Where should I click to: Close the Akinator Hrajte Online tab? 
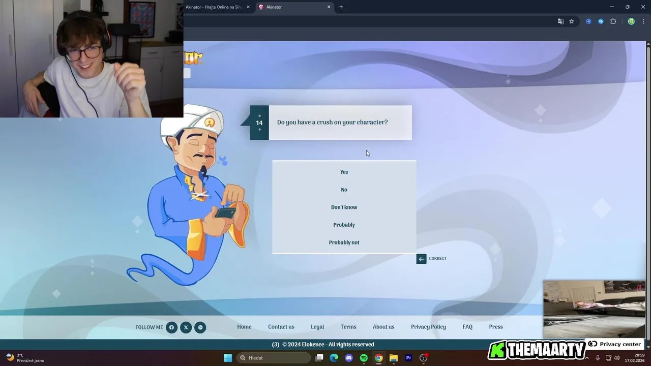click(x=248, y=7)
